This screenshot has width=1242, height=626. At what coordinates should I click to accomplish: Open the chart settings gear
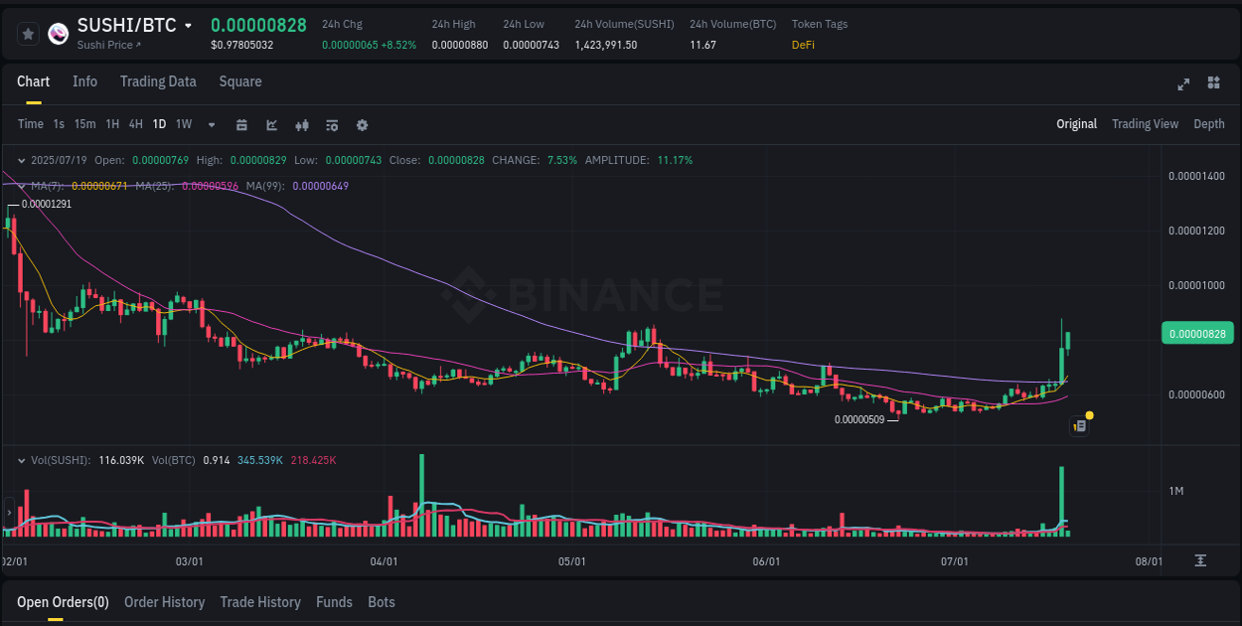[x=362, y=125]
